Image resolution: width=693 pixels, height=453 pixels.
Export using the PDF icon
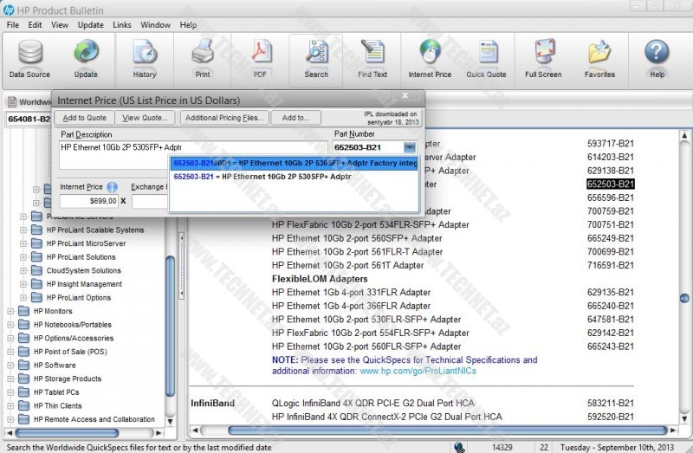point(261,52)
